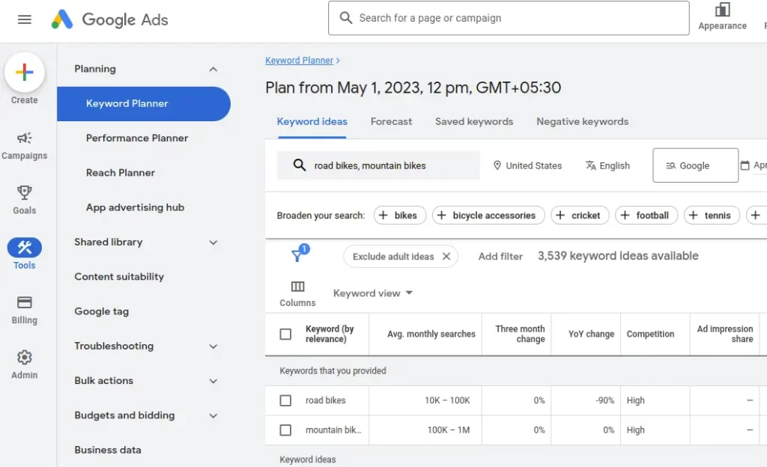Click the filter funnel icon
Viewport: 767px width, 467px height.
297,255
